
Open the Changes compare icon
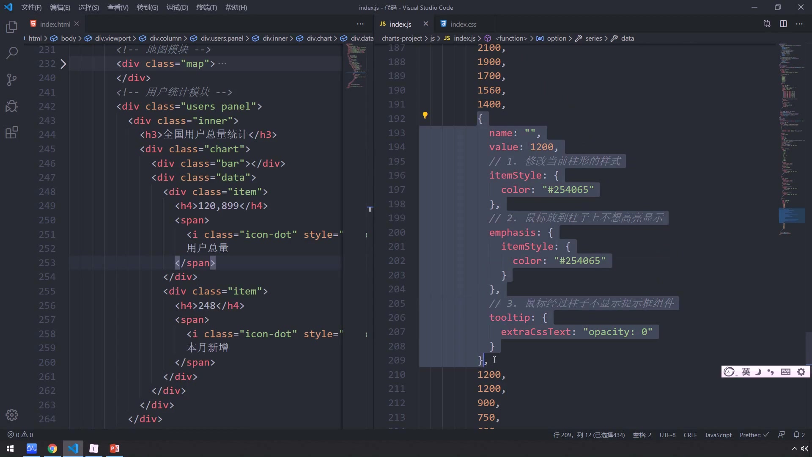pyautogui.click(x=767, y=24)
